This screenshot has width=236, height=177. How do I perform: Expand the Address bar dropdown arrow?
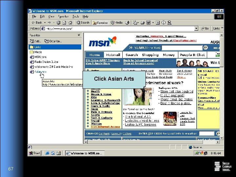196,29
